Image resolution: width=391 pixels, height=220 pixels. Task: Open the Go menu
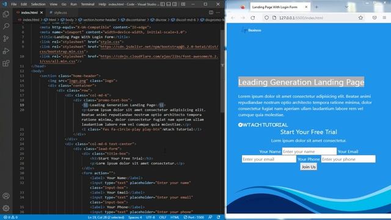[x=64, y=4]
